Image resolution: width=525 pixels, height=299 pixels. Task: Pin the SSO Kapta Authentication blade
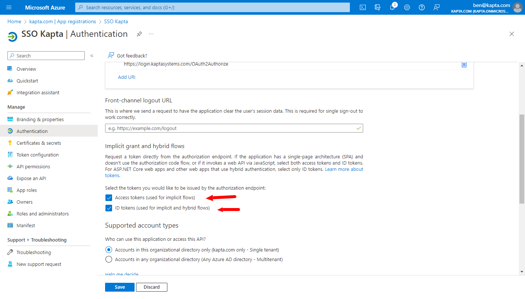(x=139, y=34)
